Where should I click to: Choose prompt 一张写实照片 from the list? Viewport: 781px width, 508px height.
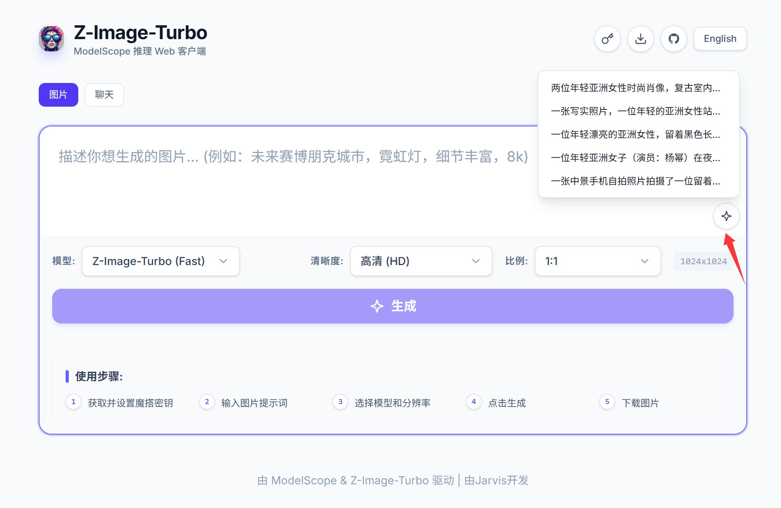(636, 111)
